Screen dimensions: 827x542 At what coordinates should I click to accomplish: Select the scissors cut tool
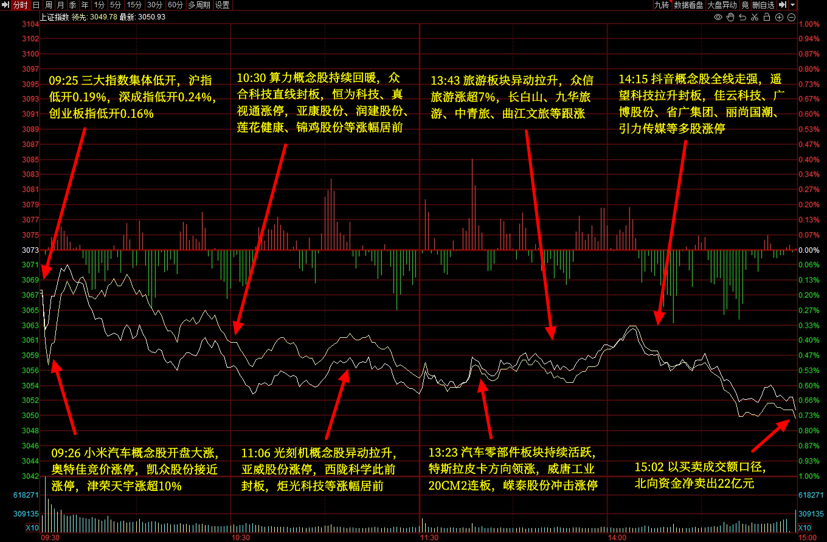pyautogui.click(x=755, y=17)
